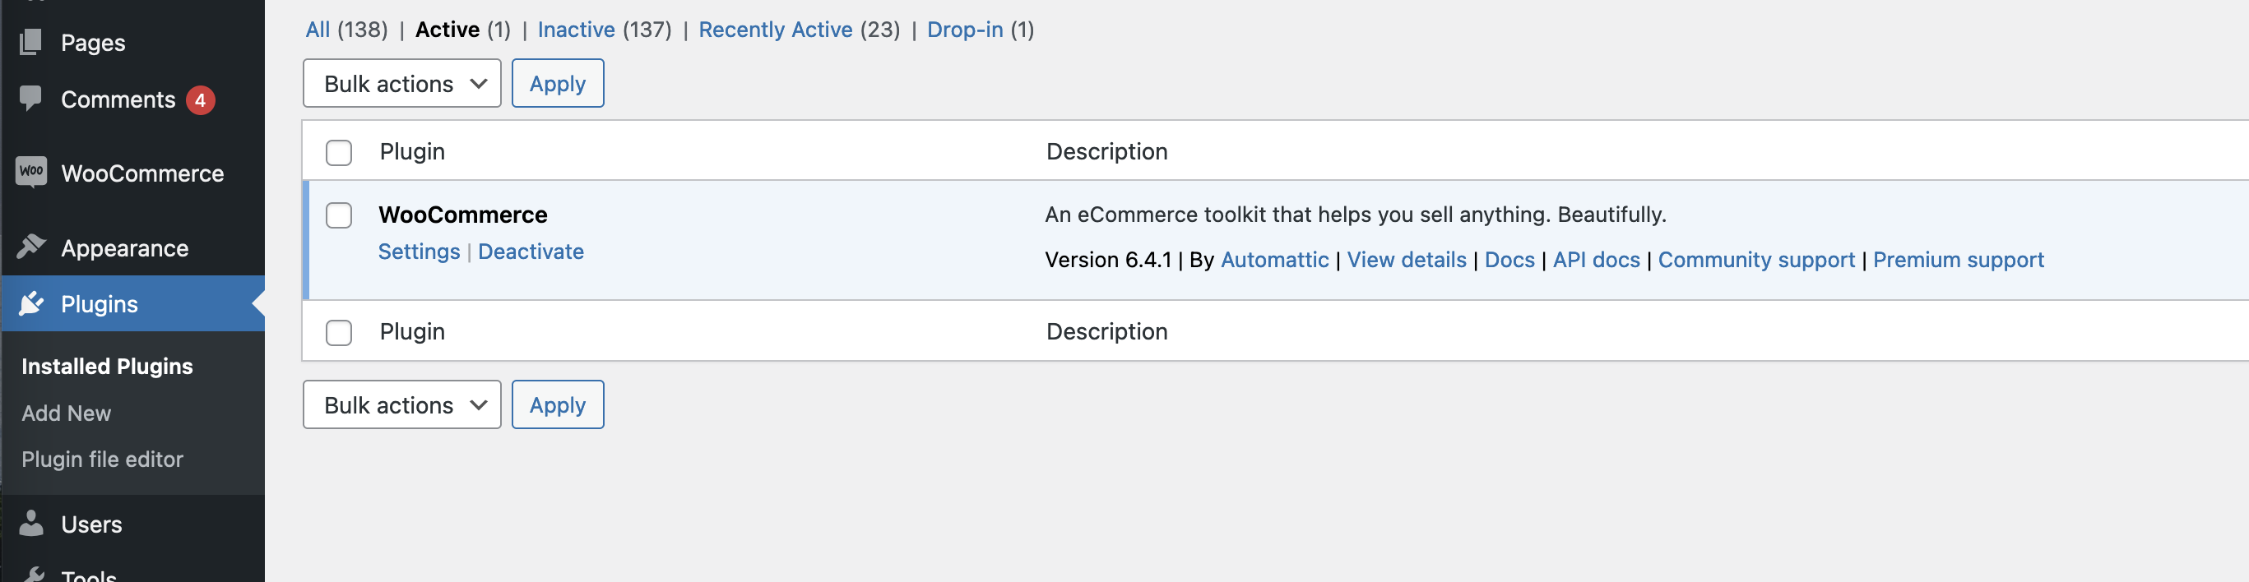2249x582 pixels.
Task: Click the Description column label in footer
Action: pos(1107,331)
